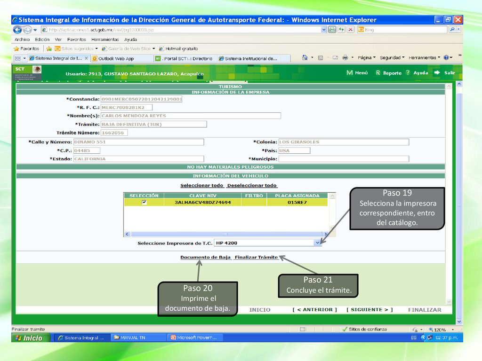Viewport: 482px width, 361px height.
Task: Open the Favoritos menu
Action: 77,39
